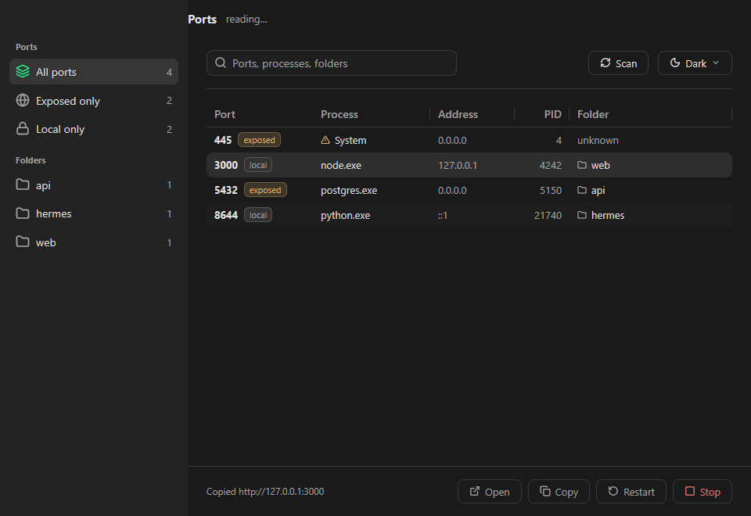
Task: Click the moon icon on theme selector
Action: (675, 63)
